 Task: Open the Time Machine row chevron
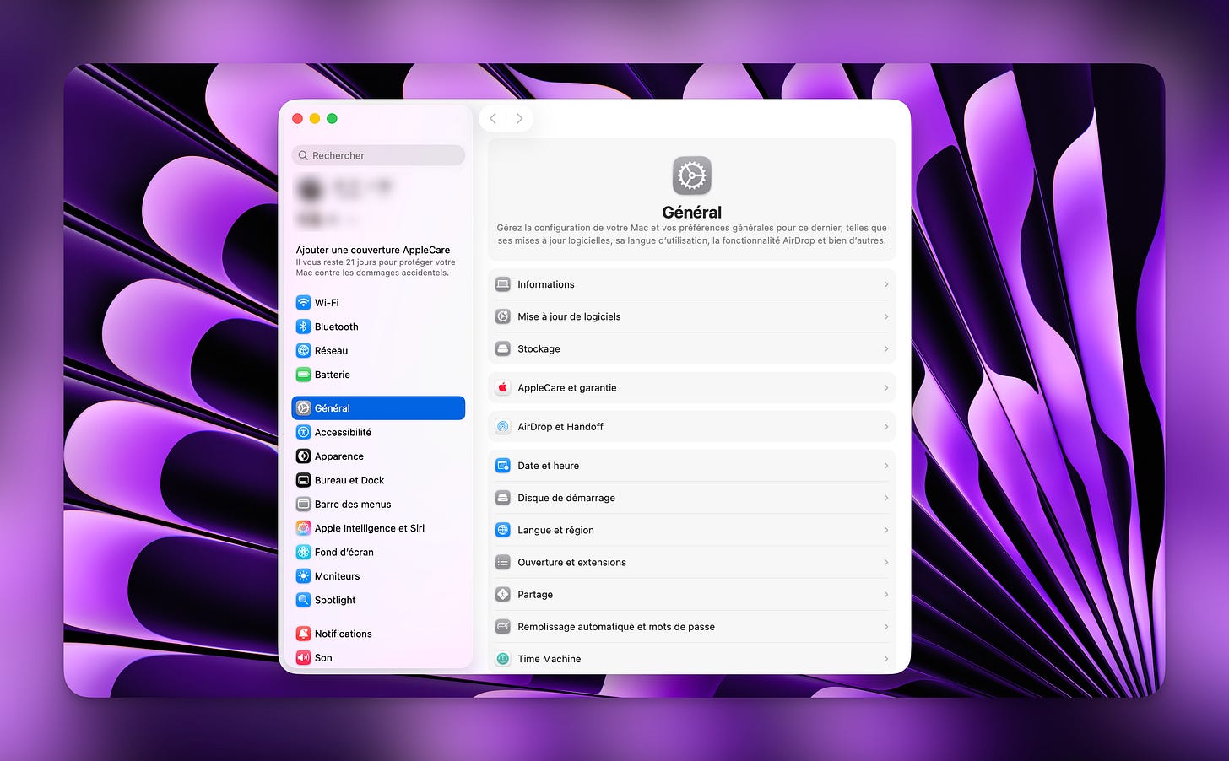click(885, 659)
